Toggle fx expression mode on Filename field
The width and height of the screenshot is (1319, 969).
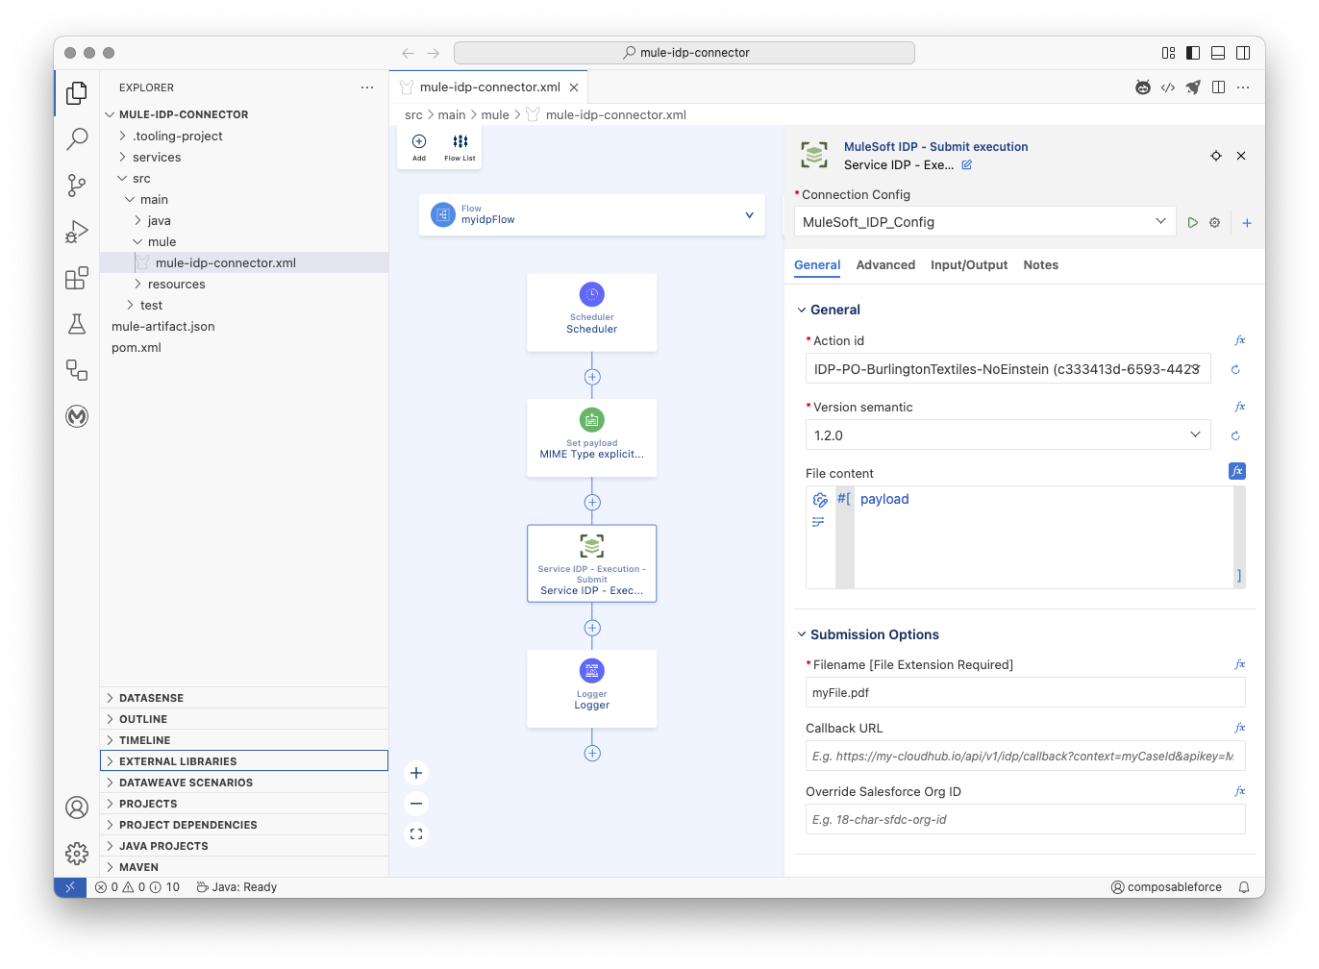tap(1239, 663)
